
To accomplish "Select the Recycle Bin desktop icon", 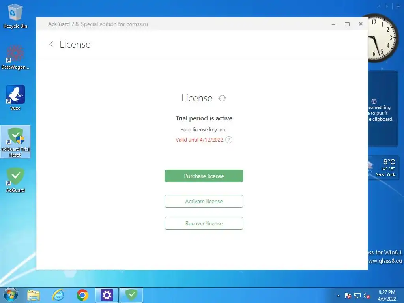I will [15, 16].
